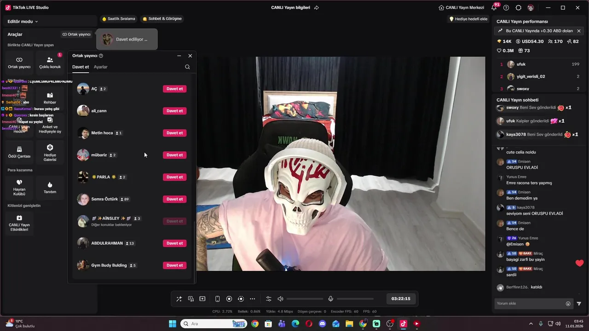589x331 pixels.
Task: Open Hayran Kulübü
Action: pyautogui.click(x=19, y=188)
